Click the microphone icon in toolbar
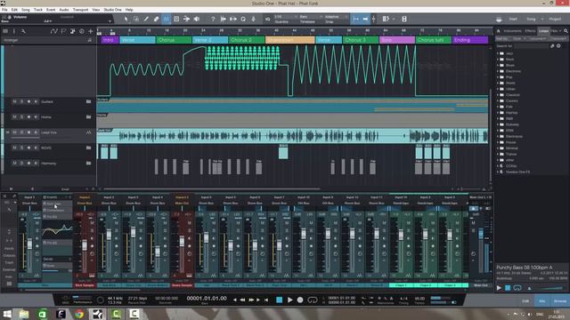 (253, 19)
